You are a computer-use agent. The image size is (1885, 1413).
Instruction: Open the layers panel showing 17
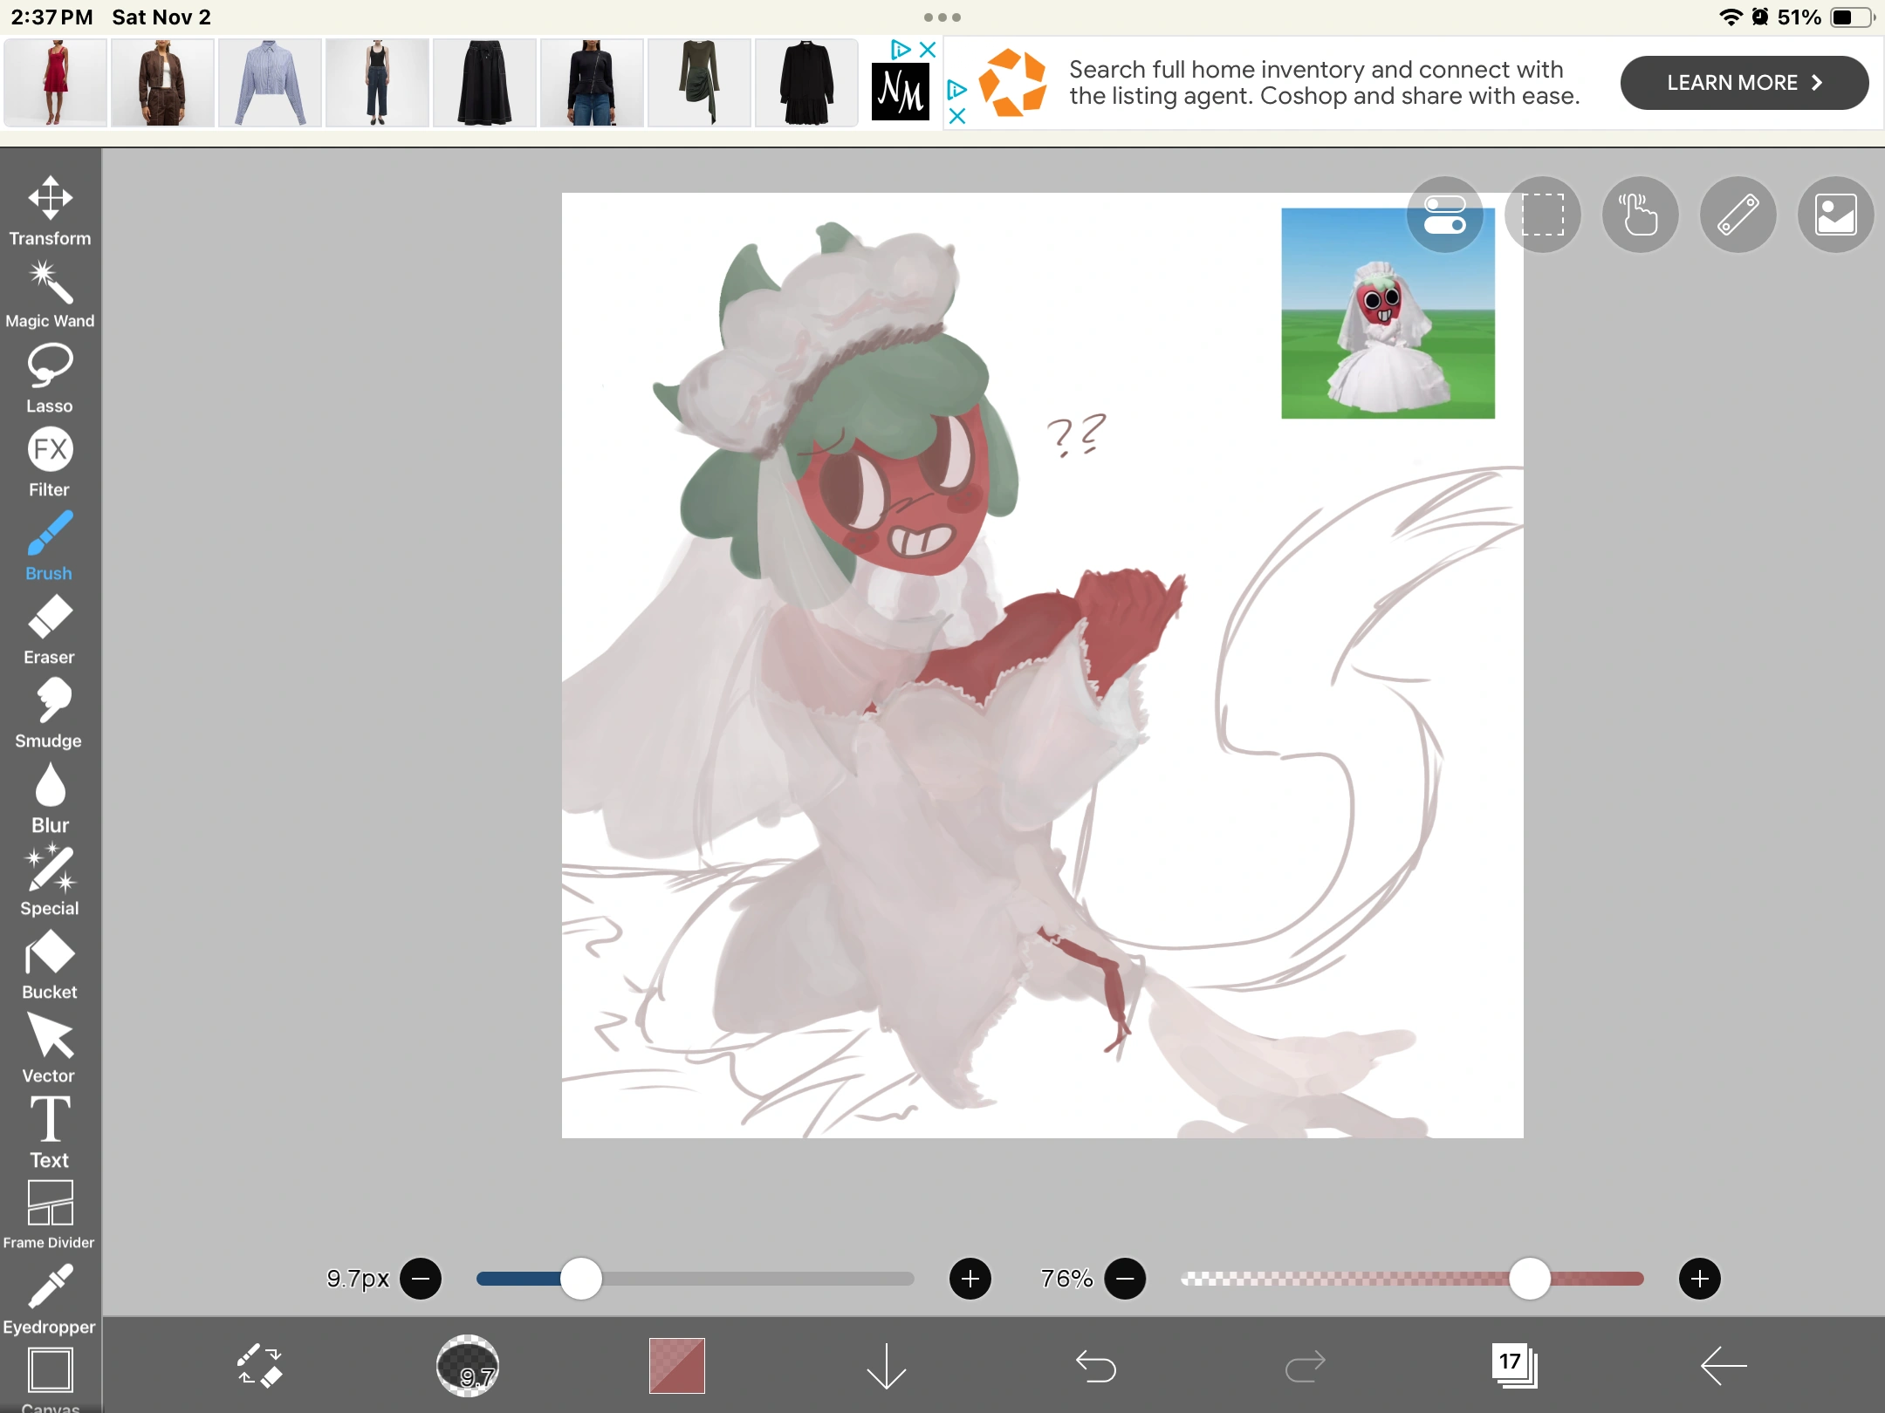(1514, 1365)
